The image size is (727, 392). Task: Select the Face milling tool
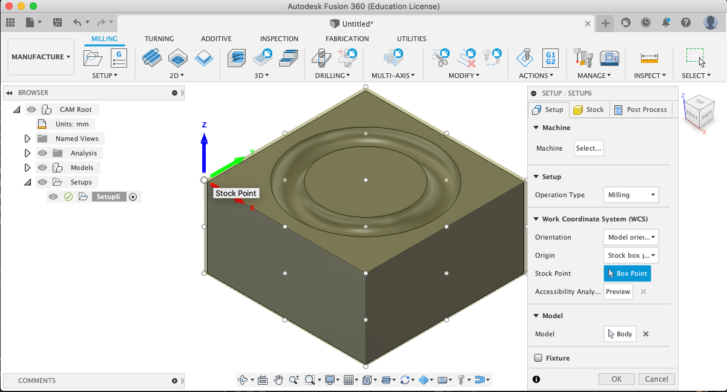(203, 58)
